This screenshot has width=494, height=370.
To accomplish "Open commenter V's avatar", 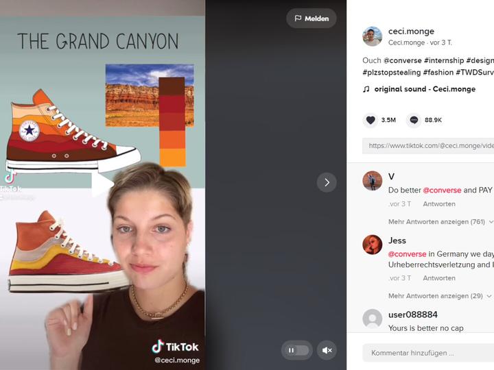I will click(373, 181).
